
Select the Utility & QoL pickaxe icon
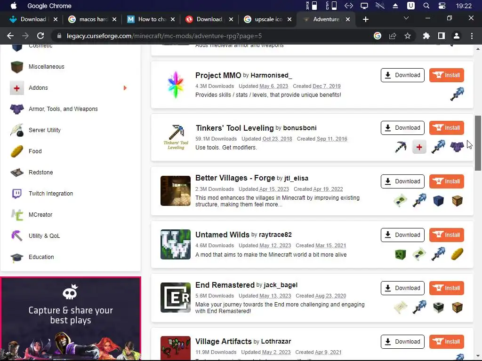point(17,236)
